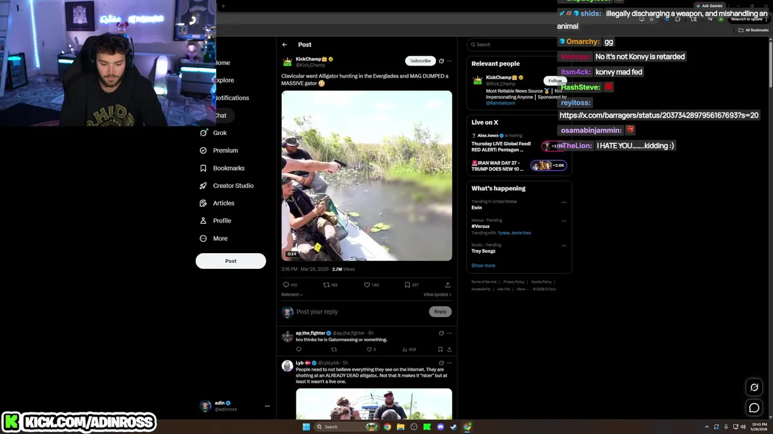Open the Alex Jones live broadcast item
773x434 pixels.
click(519, 143)
